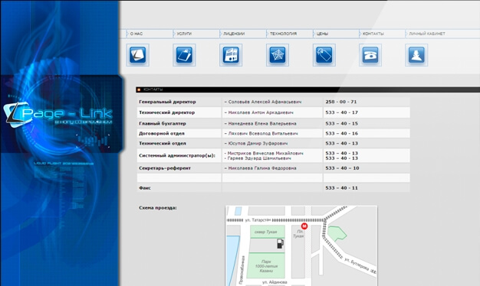Viewport: 480px width, 286px height.
Task: Select the Technology spider web icon
Action: coord(278,55)
